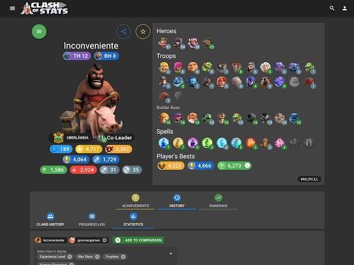Click the green Goblin troop icon
Viewport: 354px width, 265px height.
pyautogui.click(x=208, y=68)
